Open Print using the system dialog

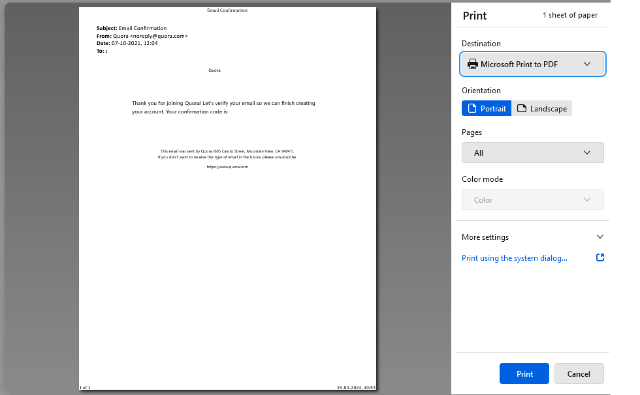click(x=514, y=257)
